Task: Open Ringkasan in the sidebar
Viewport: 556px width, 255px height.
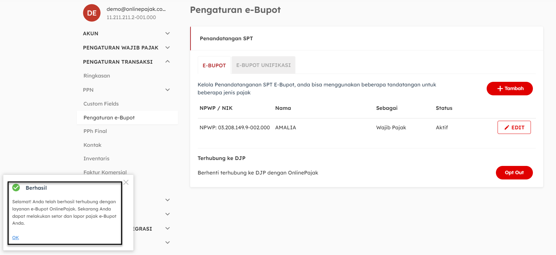Action: 97,76
